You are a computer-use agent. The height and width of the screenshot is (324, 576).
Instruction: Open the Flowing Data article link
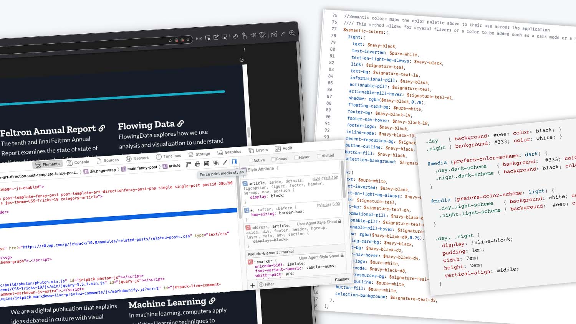coord(146,125)
